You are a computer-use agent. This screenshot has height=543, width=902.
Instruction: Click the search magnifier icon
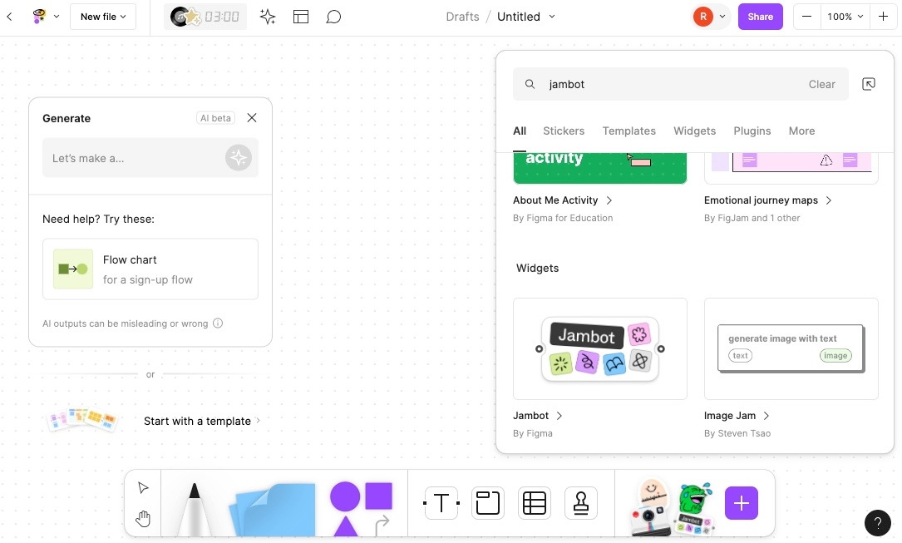coord(530,84)
